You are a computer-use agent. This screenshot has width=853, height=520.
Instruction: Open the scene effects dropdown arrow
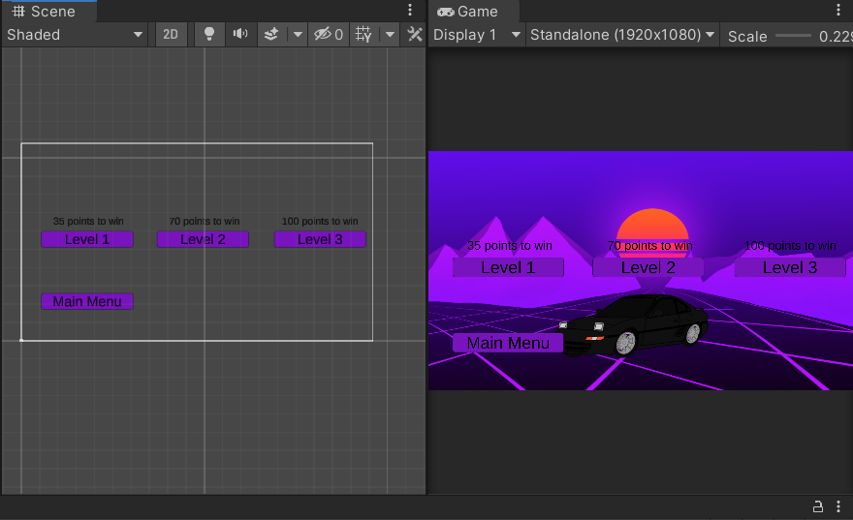pyautogui.click(x=297, y=35)
